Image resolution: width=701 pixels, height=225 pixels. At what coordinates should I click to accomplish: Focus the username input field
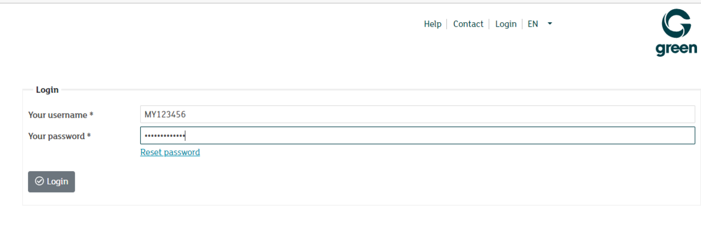pos(417,114)
